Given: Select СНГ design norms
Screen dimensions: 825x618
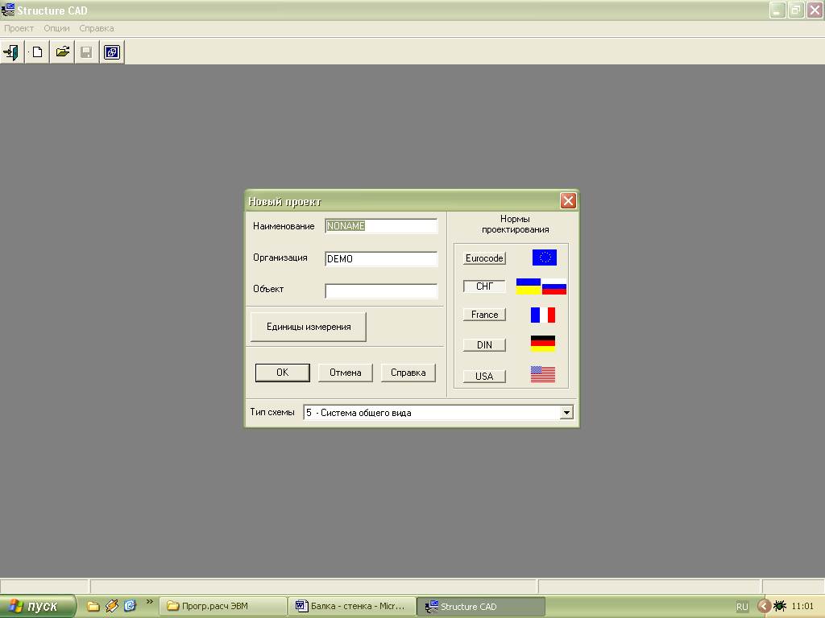Looking at the screenshot, I should coord(484,286).
